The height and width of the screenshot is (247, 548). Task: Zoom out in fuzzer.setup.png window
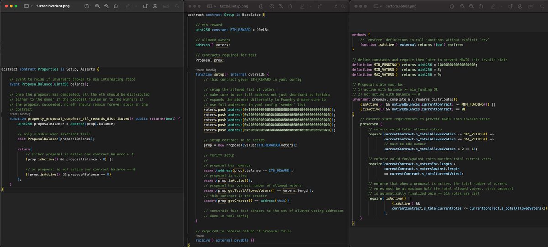(x=272, y=6)
